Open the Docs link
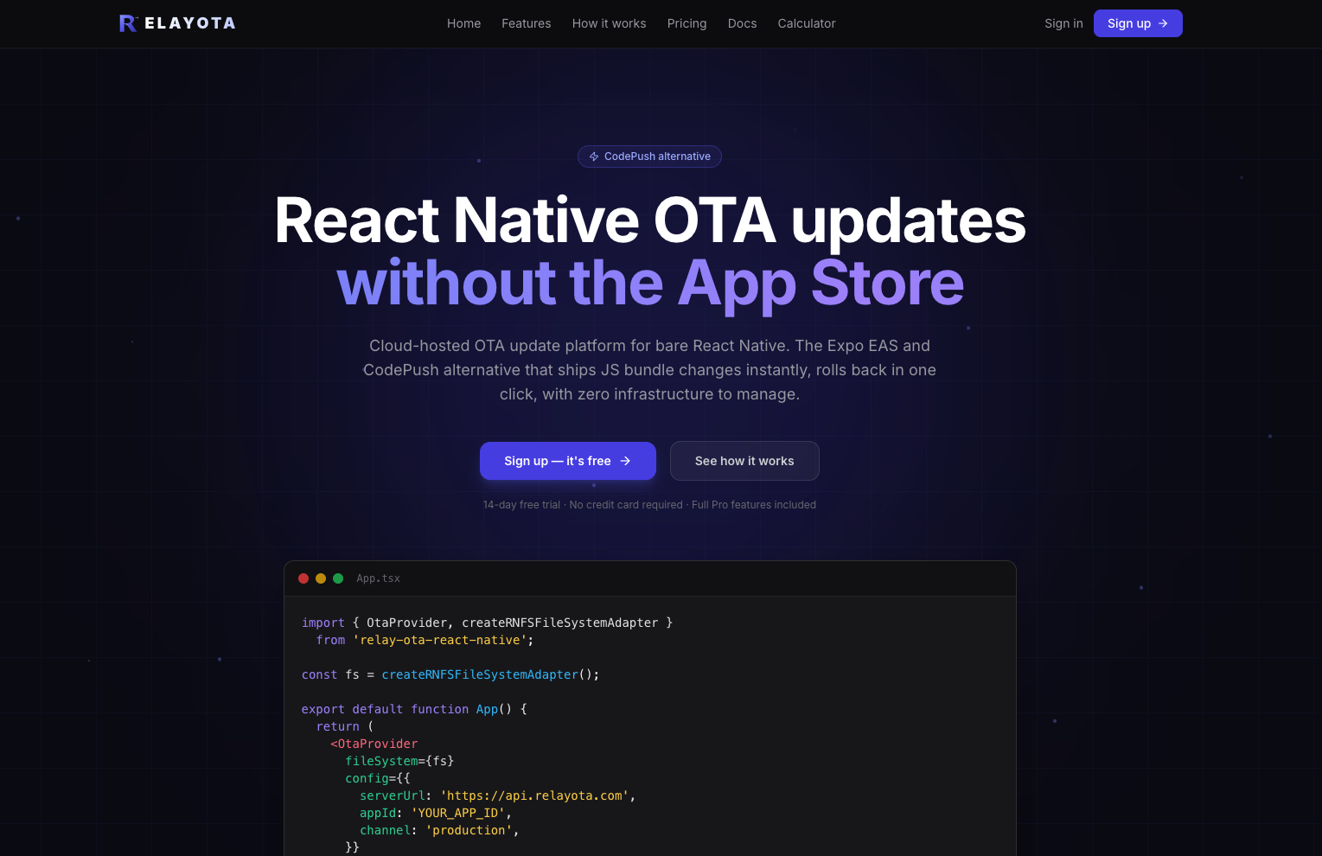Viewport: 1322px width, 856px height. (742, 23)
